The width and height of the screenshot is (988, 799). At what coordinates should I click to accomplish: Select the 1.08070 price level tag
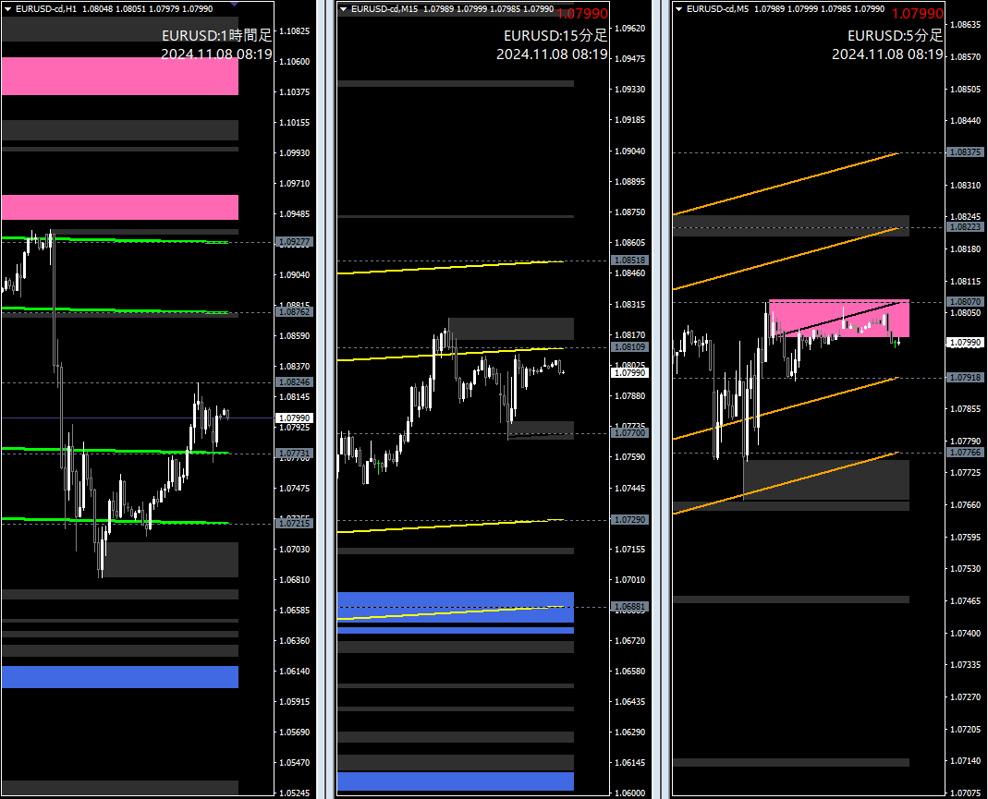pyautogui.click(x=965, y=302)
